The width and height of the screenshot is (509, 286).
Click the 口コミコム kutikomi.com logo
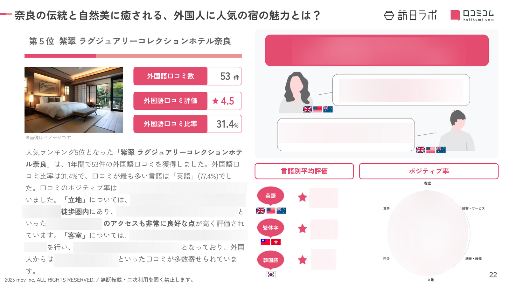coord(472,15)
